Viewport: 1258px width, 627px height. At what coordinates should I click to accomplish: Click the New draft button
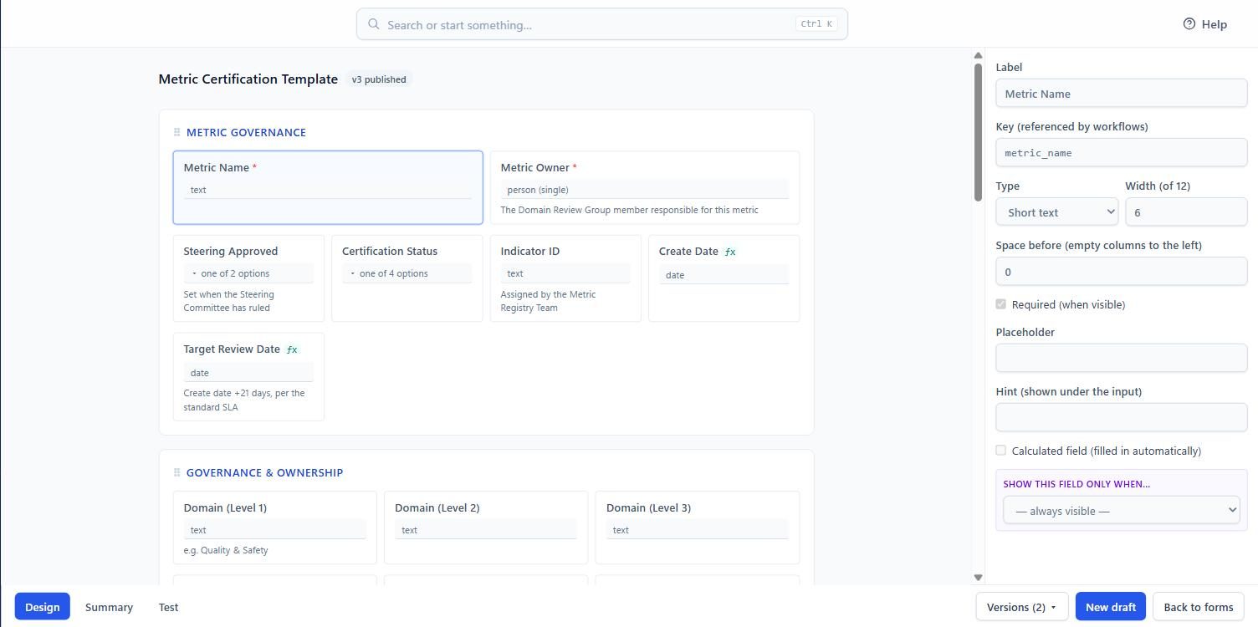pyautogui.click(x=1110, y=607)
